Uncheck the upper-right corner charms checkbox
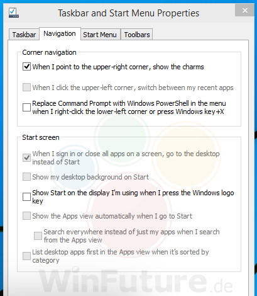 26,67
